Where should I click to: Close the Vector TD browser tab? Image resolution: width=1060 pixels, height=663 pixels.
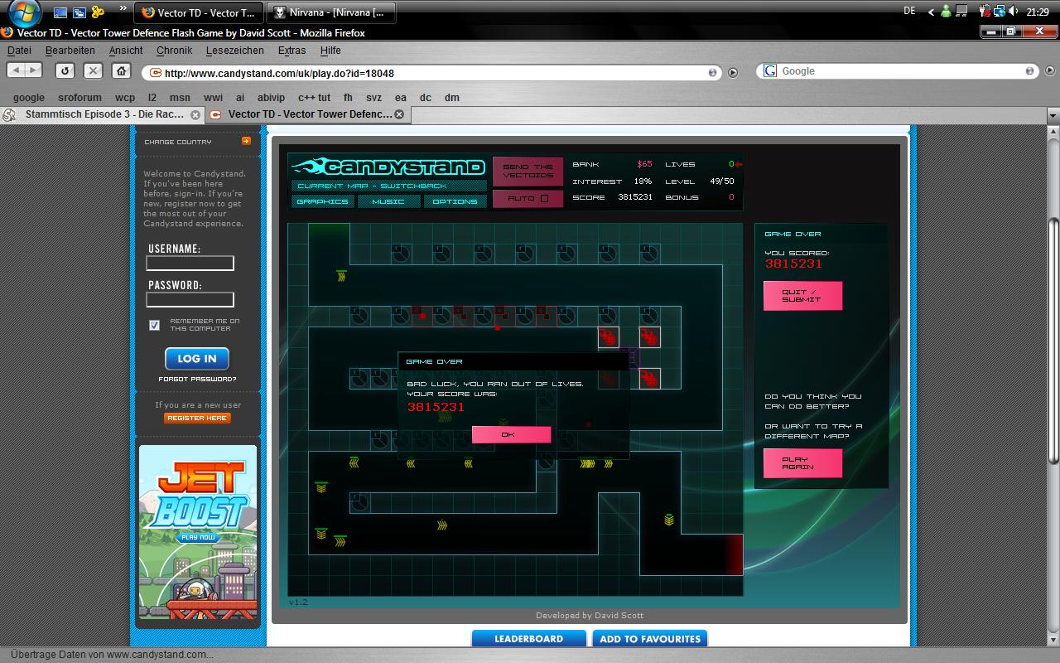pyautogui.click(x=399, y=114)
